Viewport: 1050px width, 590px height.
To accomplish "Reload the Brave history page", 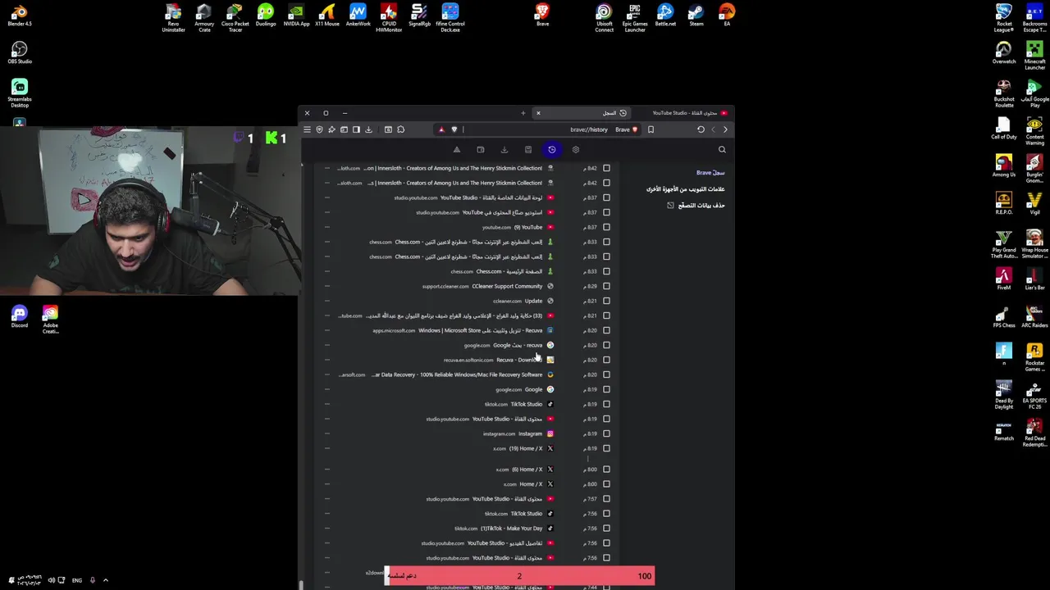I will click(701, 129).
